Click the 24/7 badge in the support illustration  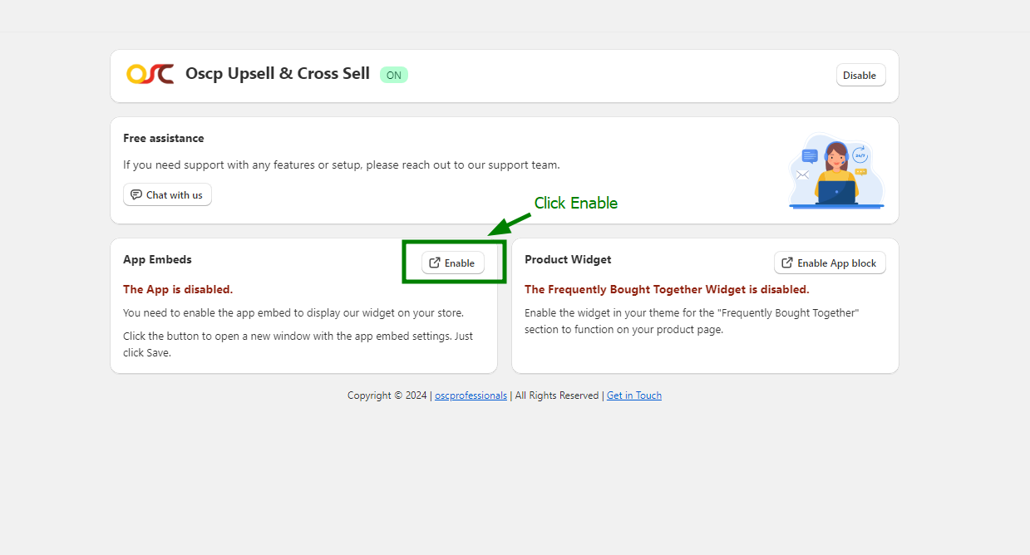(860, 155)
